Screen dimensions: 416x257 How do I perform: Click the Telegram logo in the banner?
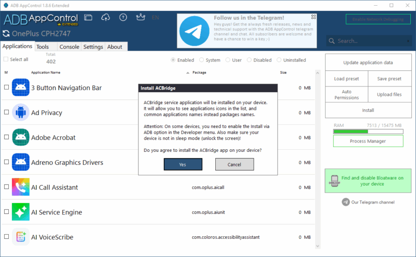tap(194, 31)
